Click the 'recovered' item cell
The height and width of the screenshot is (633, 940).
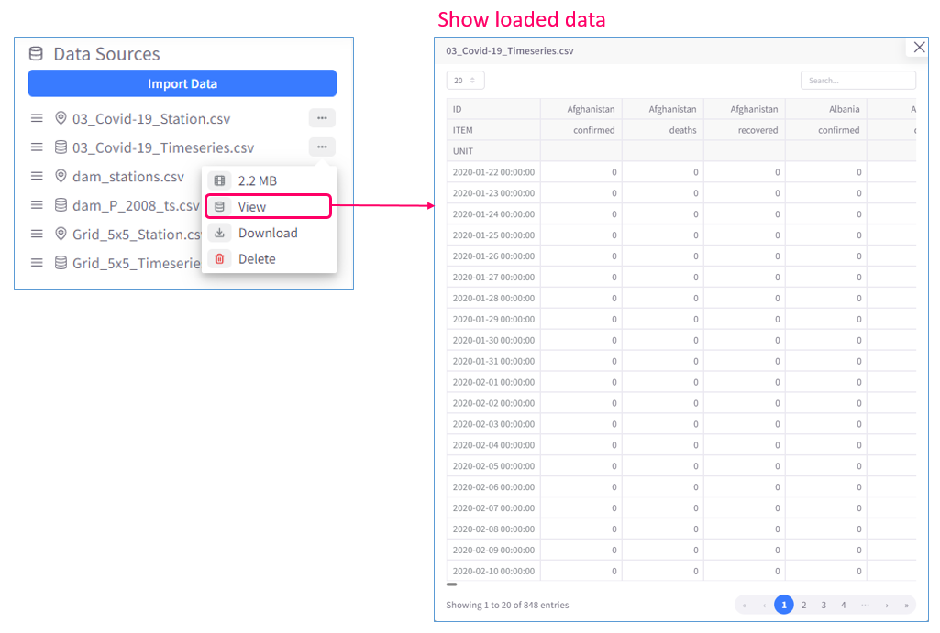pos(744,130)
